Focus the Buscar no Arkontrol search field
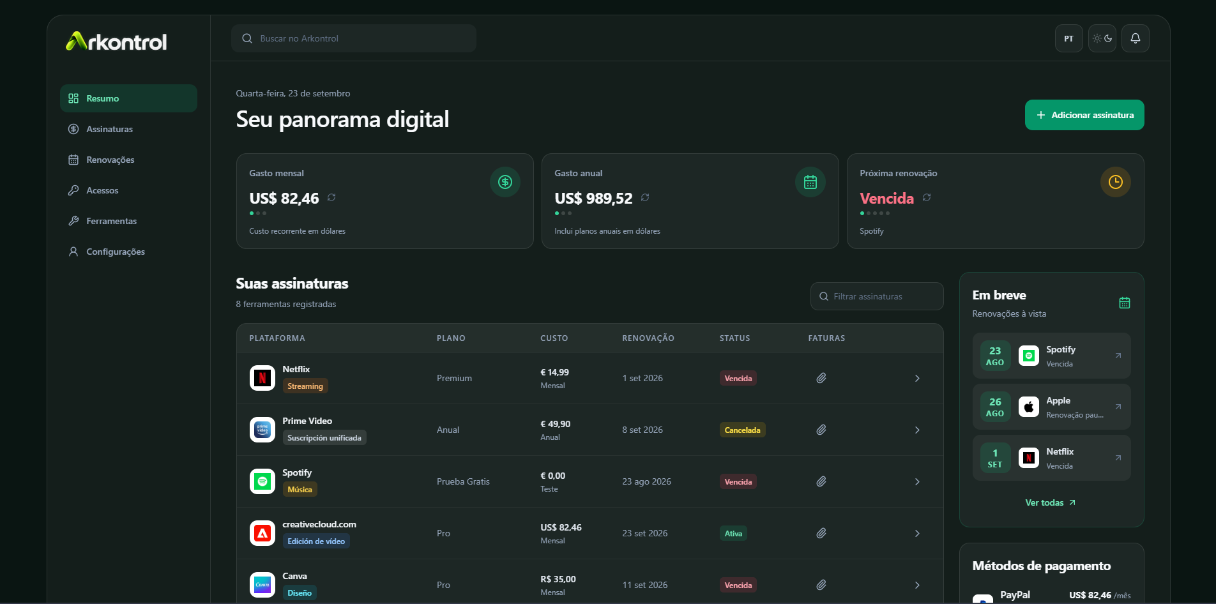The image size is (1216, 604). pos(354,38)
